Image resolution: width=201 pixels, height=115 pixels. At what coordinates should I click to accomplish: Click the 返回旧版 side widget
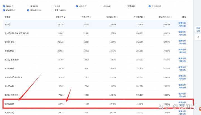tap(198, 29)
